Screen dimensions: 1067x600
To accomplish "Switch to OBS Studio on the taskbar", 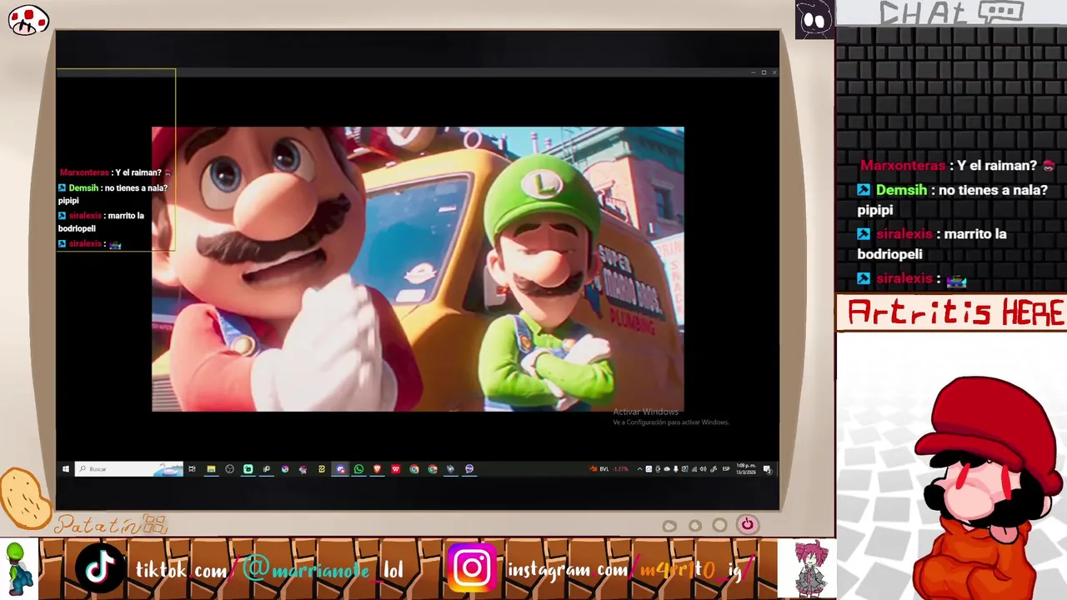I will 229,469.
